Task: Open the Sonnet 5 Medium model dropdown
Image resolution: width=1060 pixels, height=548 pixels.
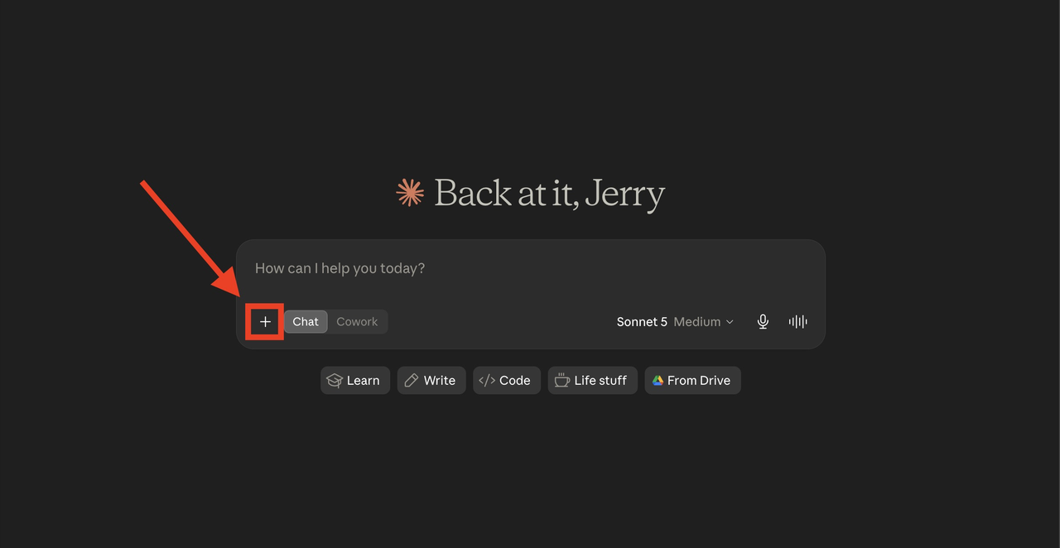Action: pos(675,322)
